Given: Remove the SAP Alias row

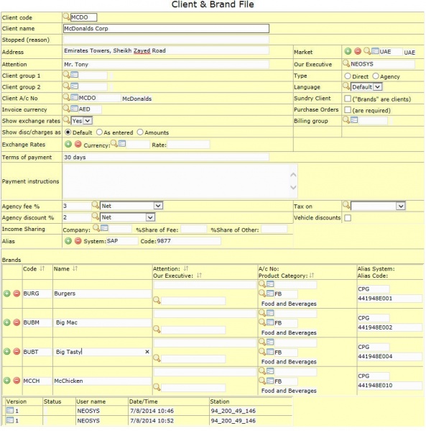Looking at the screenshot, I should coord(78,241).
